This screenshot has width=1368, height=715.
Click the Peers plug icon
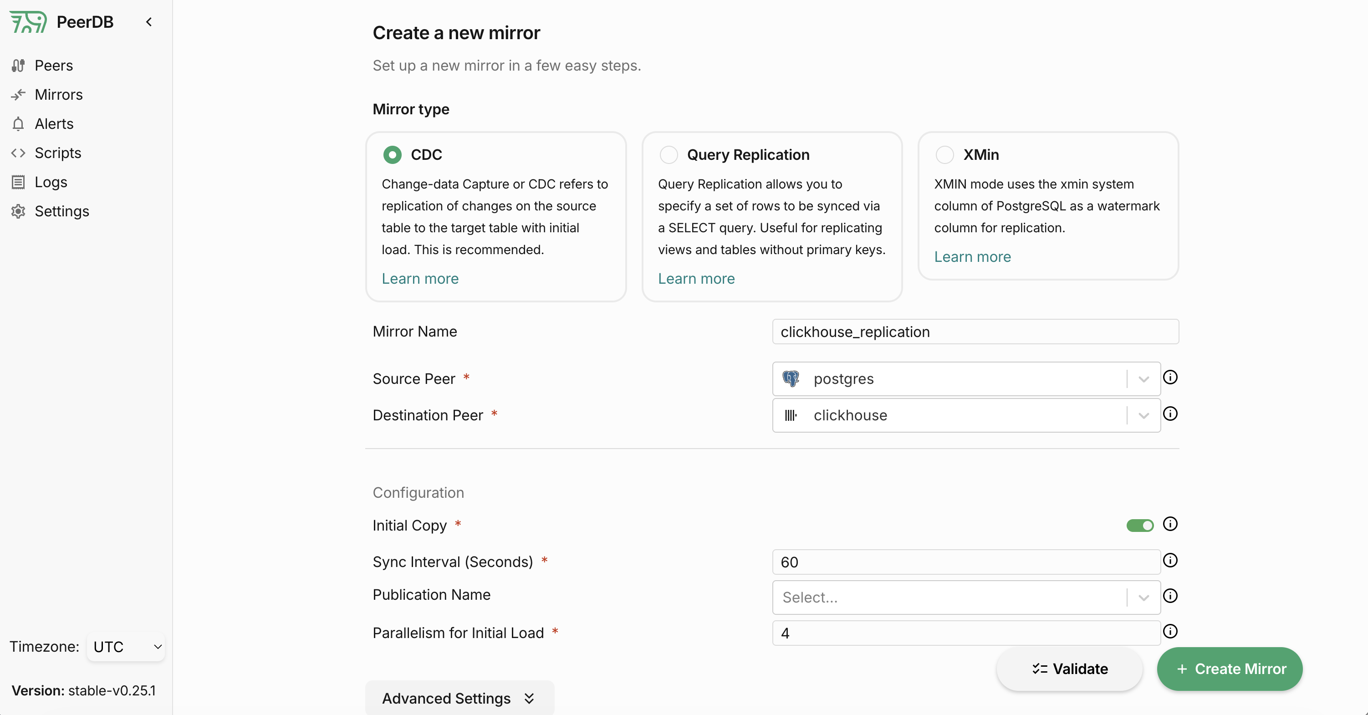[x=18, y=65]
